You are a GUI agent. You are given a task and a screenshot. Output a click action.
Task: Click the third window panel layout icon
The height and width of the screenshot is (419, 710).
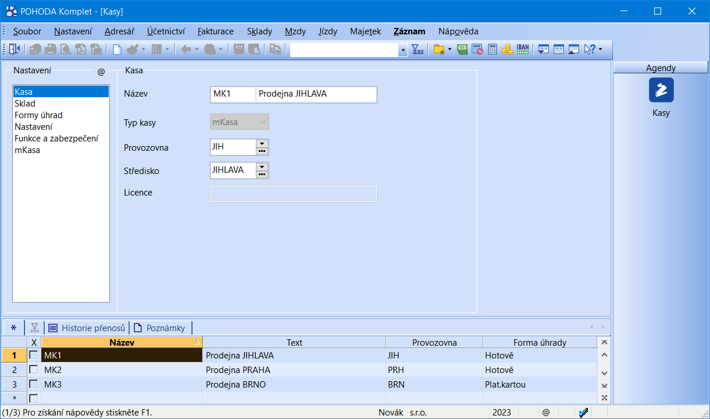pyautogui.click(x=573, y=49)
